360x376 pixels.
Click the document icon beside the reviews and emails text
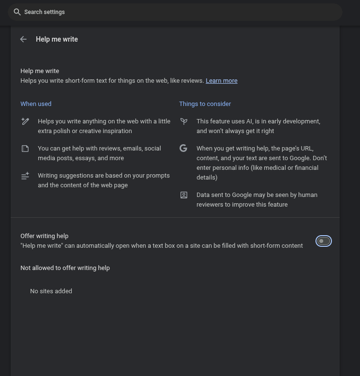[x=25, y=149]
